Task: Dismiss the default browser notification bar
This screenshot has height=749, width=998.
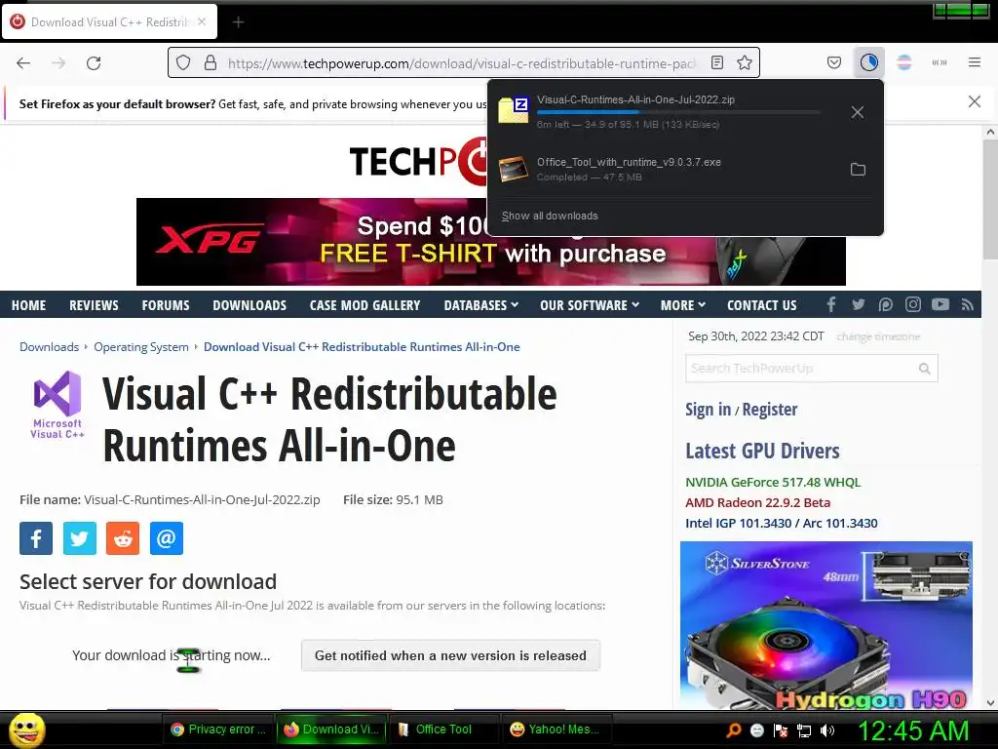Action: tap(975, 101)
